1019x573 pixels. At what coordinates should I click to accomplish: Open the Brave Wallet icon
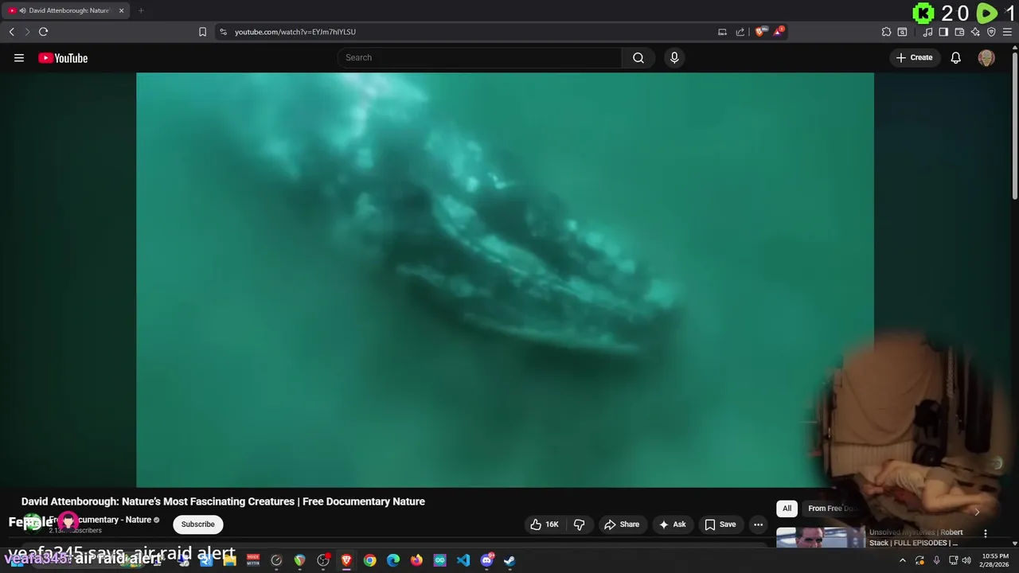(x=959, y=32)
